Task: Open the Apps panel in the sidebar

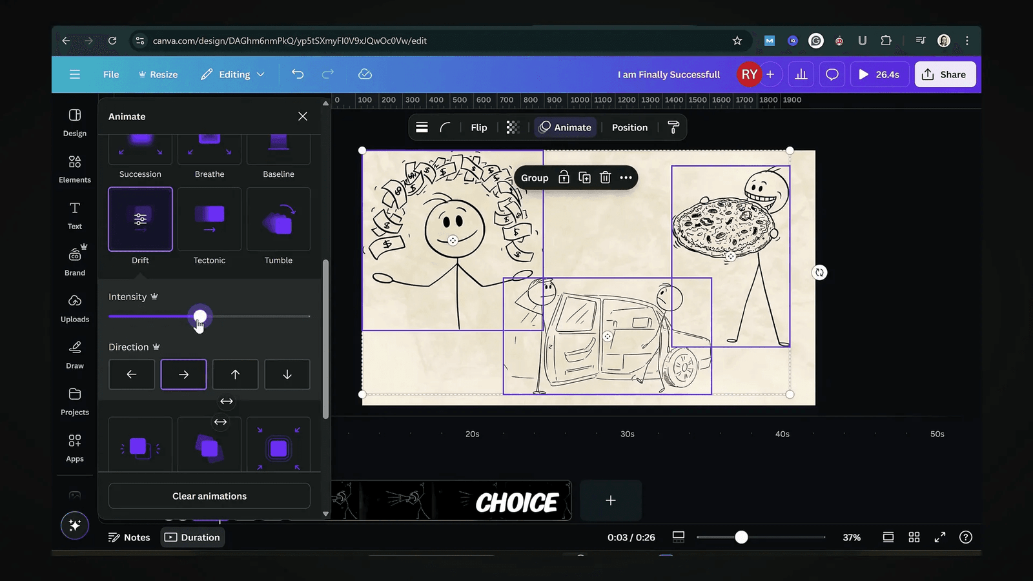Action: coord(74,448)
